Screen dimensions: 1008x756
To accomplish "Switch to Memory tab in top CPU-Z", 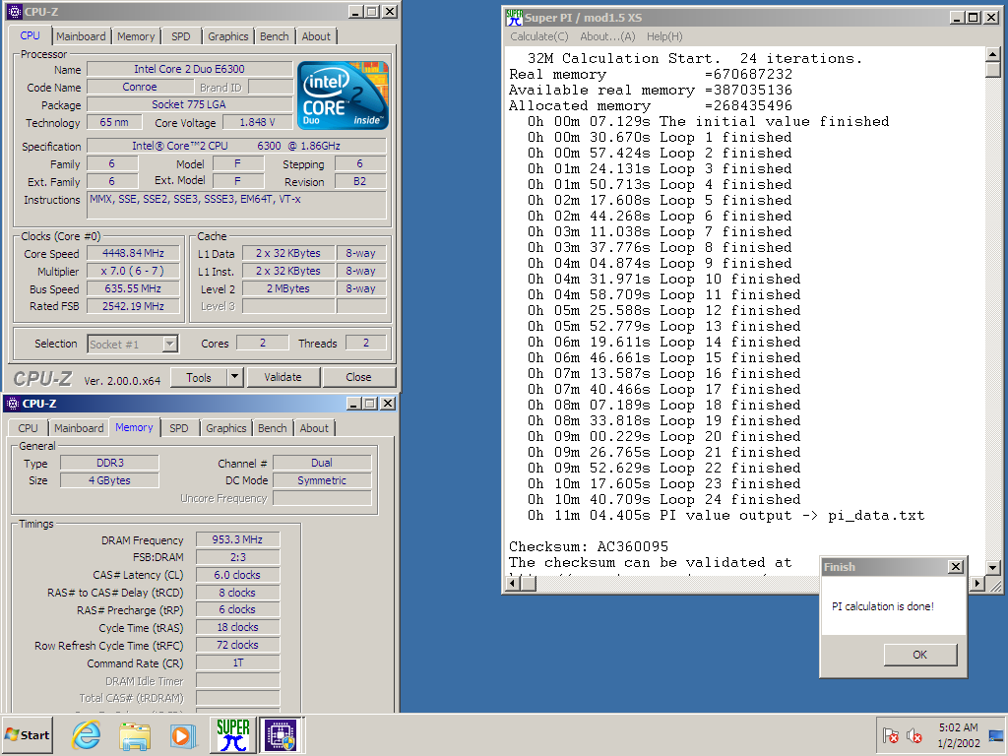I will coord(136,36).
